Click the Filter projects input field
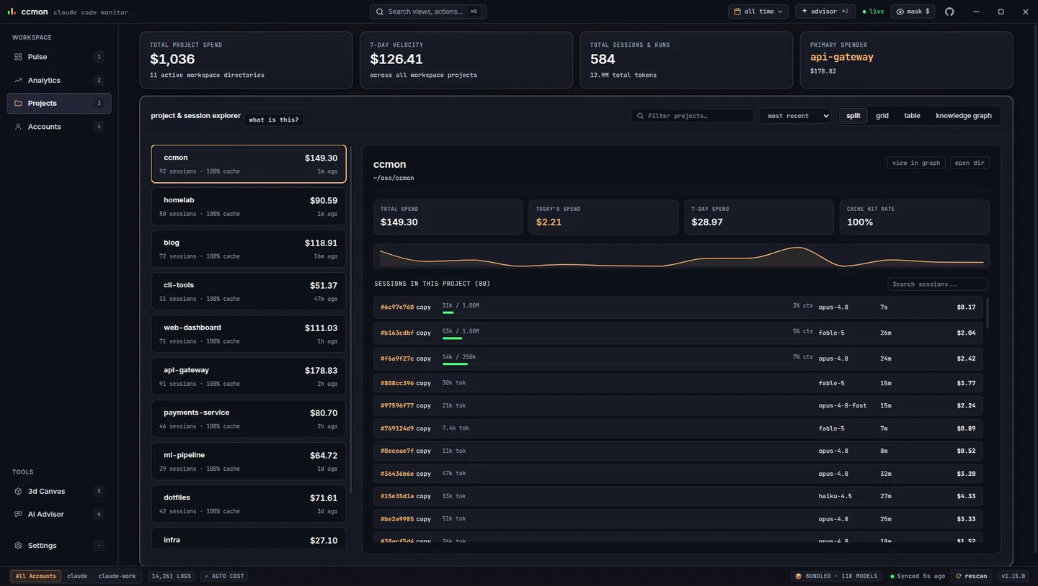Viewport: 1038px width, 586px height. click(x=693, y=116)
